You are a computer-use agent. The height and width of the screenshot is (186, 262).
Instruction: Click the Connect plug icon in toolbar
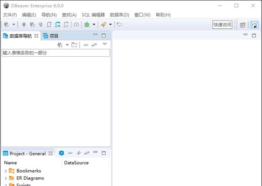24,25
